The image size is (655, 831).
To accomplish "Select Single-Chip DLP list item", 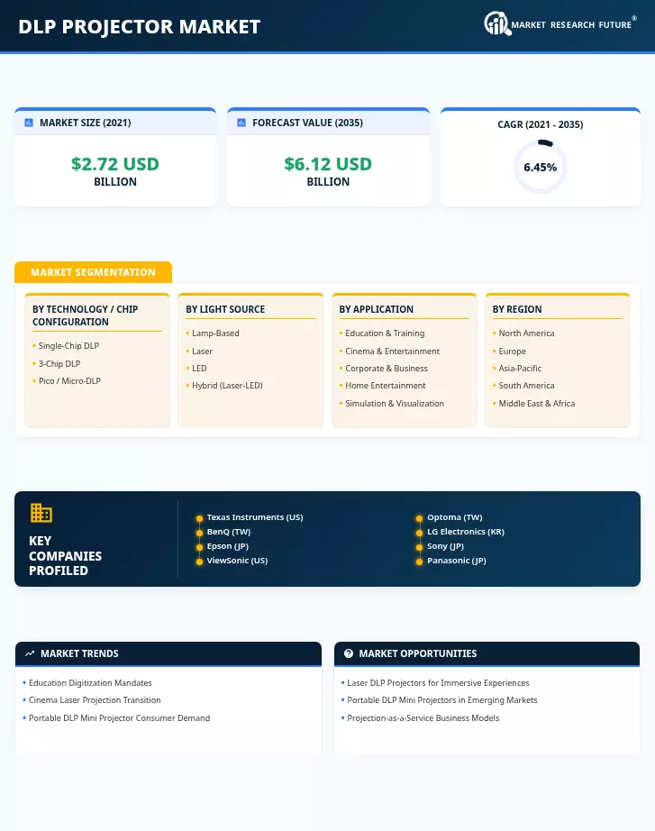I will pos(68,346).
